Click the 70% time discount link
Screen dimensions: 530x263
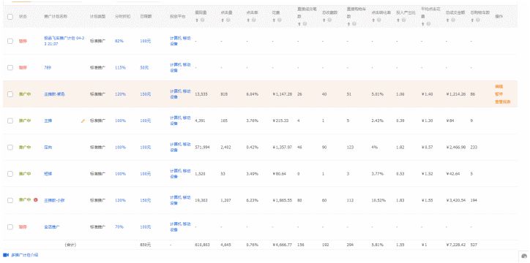click(119, 227)
